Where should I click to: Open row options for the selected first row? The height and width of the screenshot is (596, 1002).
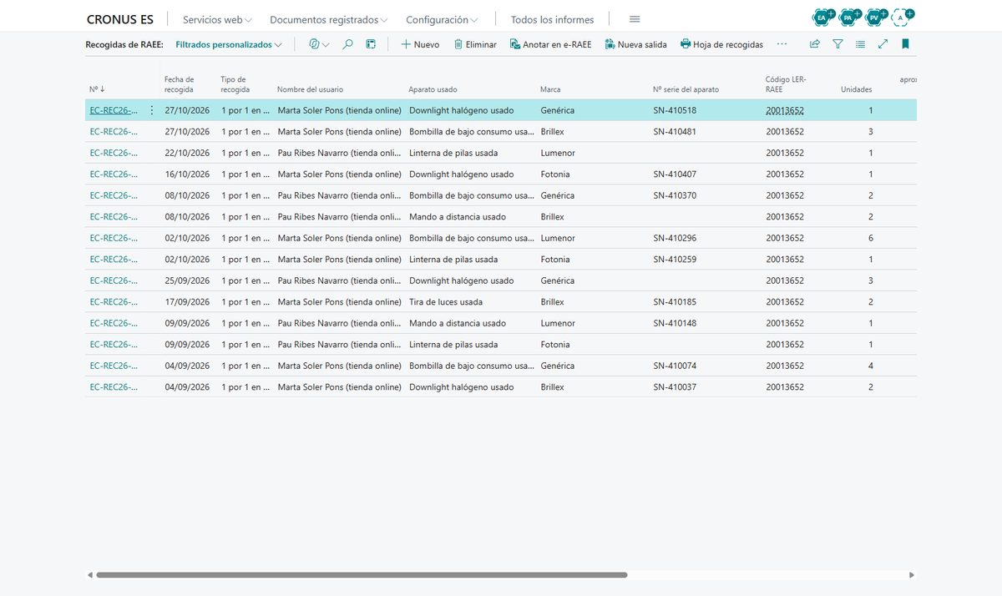click(x=152, y=110)
